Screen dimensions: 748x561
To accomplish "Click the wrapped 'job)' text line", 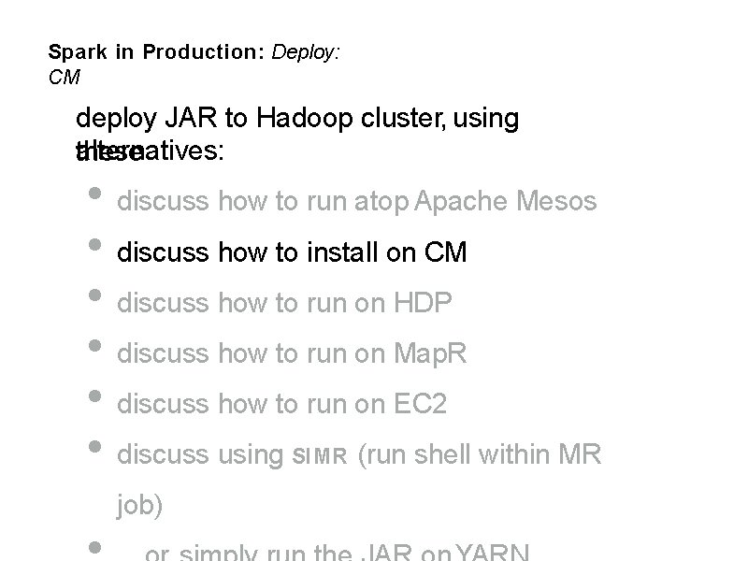I will tap(139, 506).
